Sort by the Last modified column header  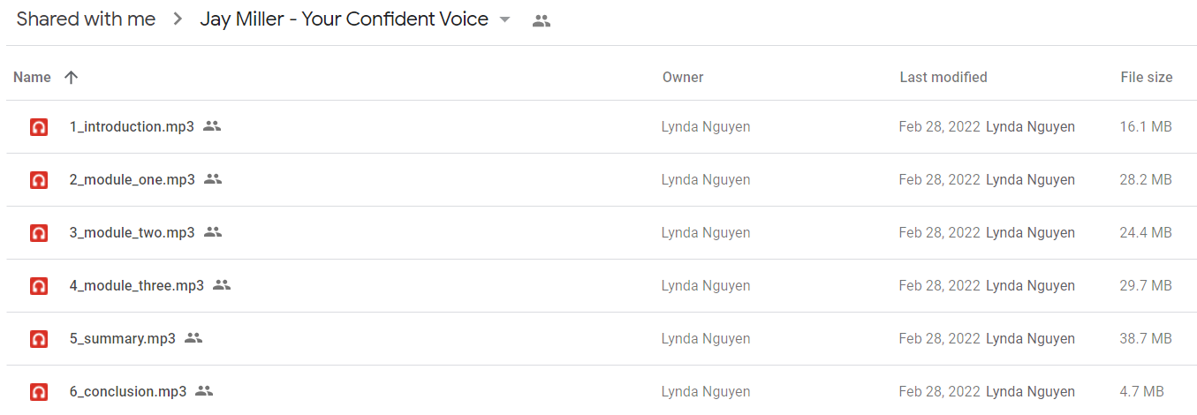(x=943, y=77)
